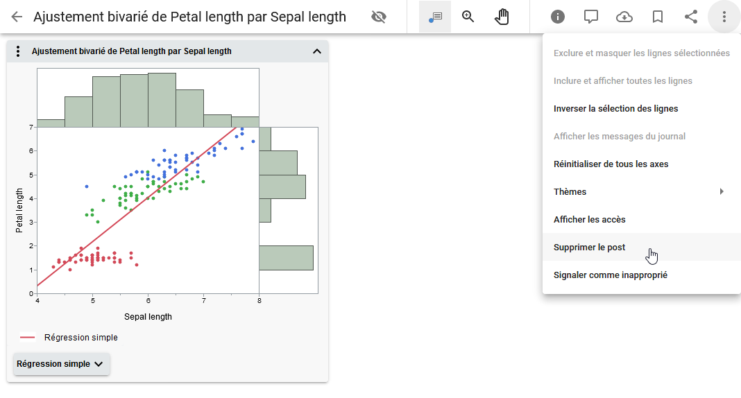Click the back arrow icon
The image size is (741, 398).
[x=17, y=17]
